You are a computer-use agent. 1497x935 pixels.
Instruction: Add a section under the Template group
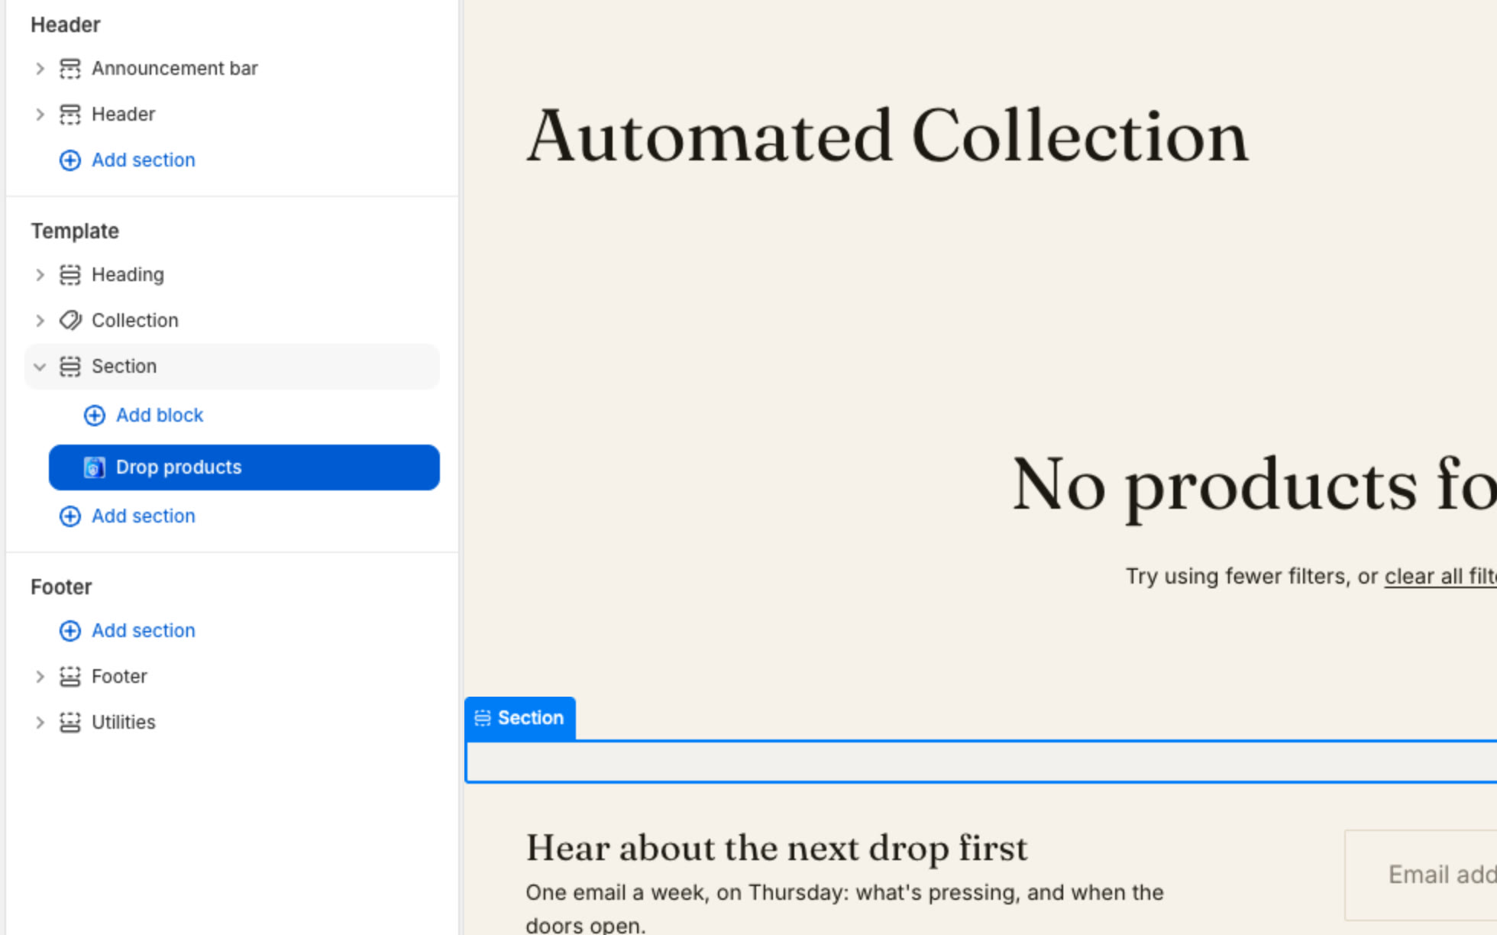coord(144,516)
